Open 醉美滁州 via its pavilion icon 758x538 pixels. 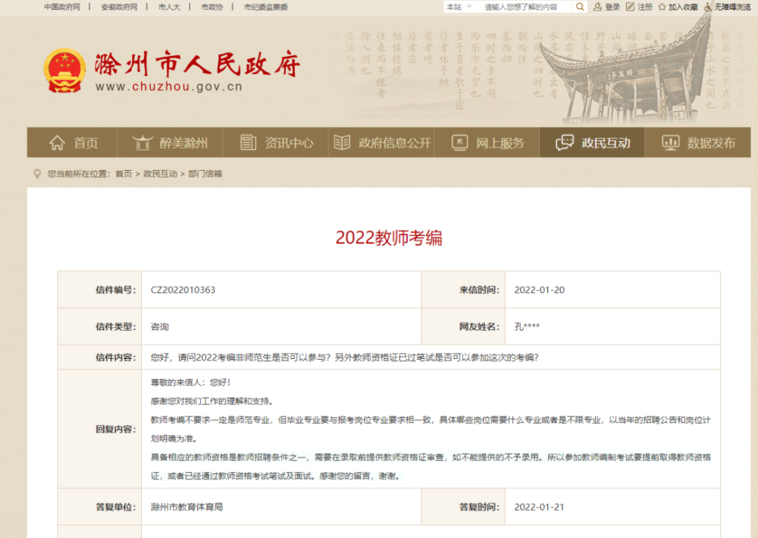pyautogui.click(x=143, y=143)
